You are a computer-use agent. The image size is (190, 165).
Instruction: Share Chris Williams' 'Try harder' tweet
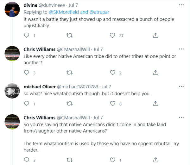pyautogui.click(x=155, y=160)
